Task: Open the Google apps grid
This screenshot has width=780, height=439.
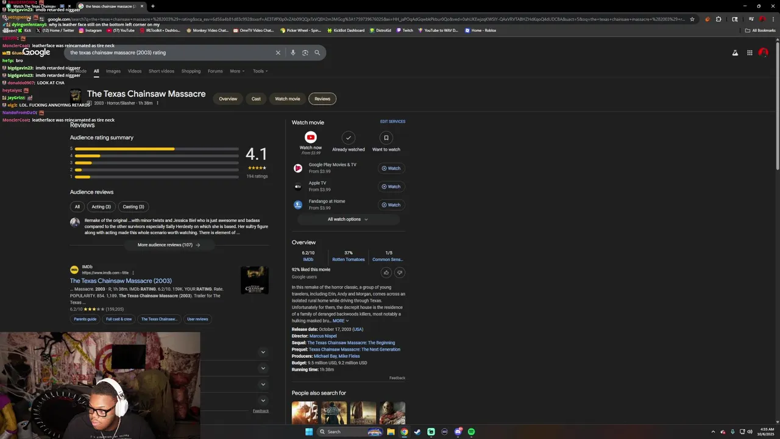Action: tap(750, 53)
